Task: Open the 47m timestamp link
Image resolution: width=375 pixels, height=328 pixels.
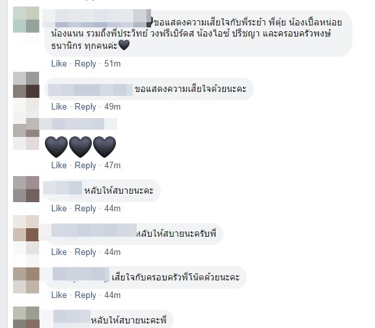Action: [x=113, y=166]
